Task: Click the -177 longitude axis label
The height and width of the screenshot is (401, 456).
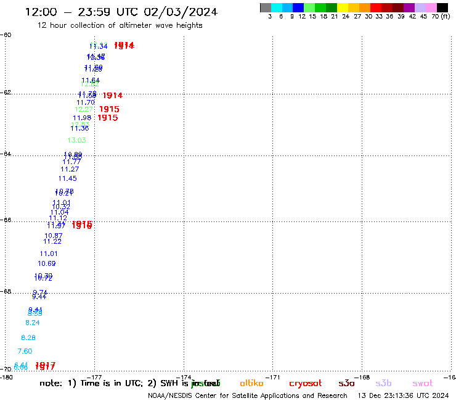Action: point(94,378)
